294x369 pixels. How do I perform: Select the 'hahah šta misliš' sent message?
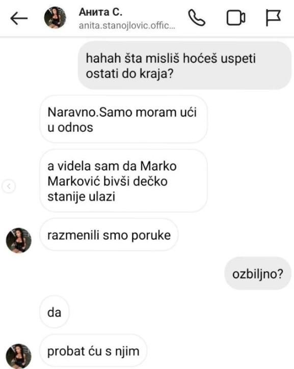pyautogui.click(x=184, y=66)
